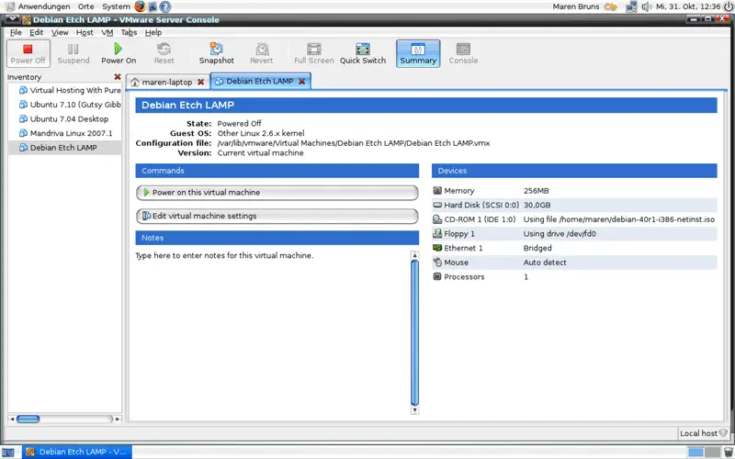Image resolution: width=735 pixels, height=459 pixels.
Task: Click Inventory scrollbar right arrow
Action: [118, 419]
